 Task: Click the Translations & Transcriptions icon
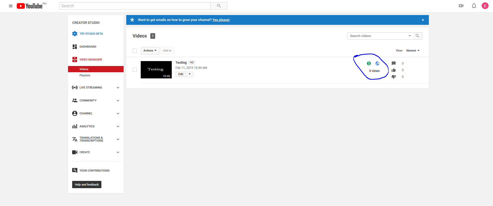[75, 139]
